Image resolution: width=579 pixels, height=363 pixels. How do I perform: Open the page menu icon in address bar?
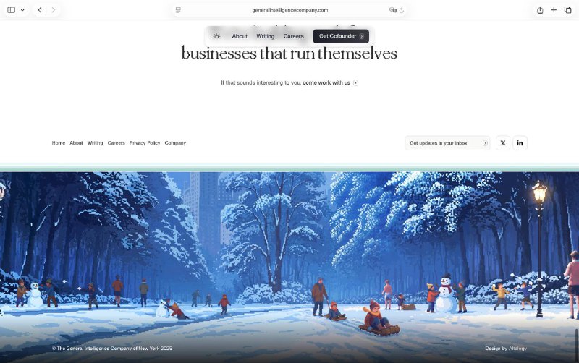coord(178,10)
